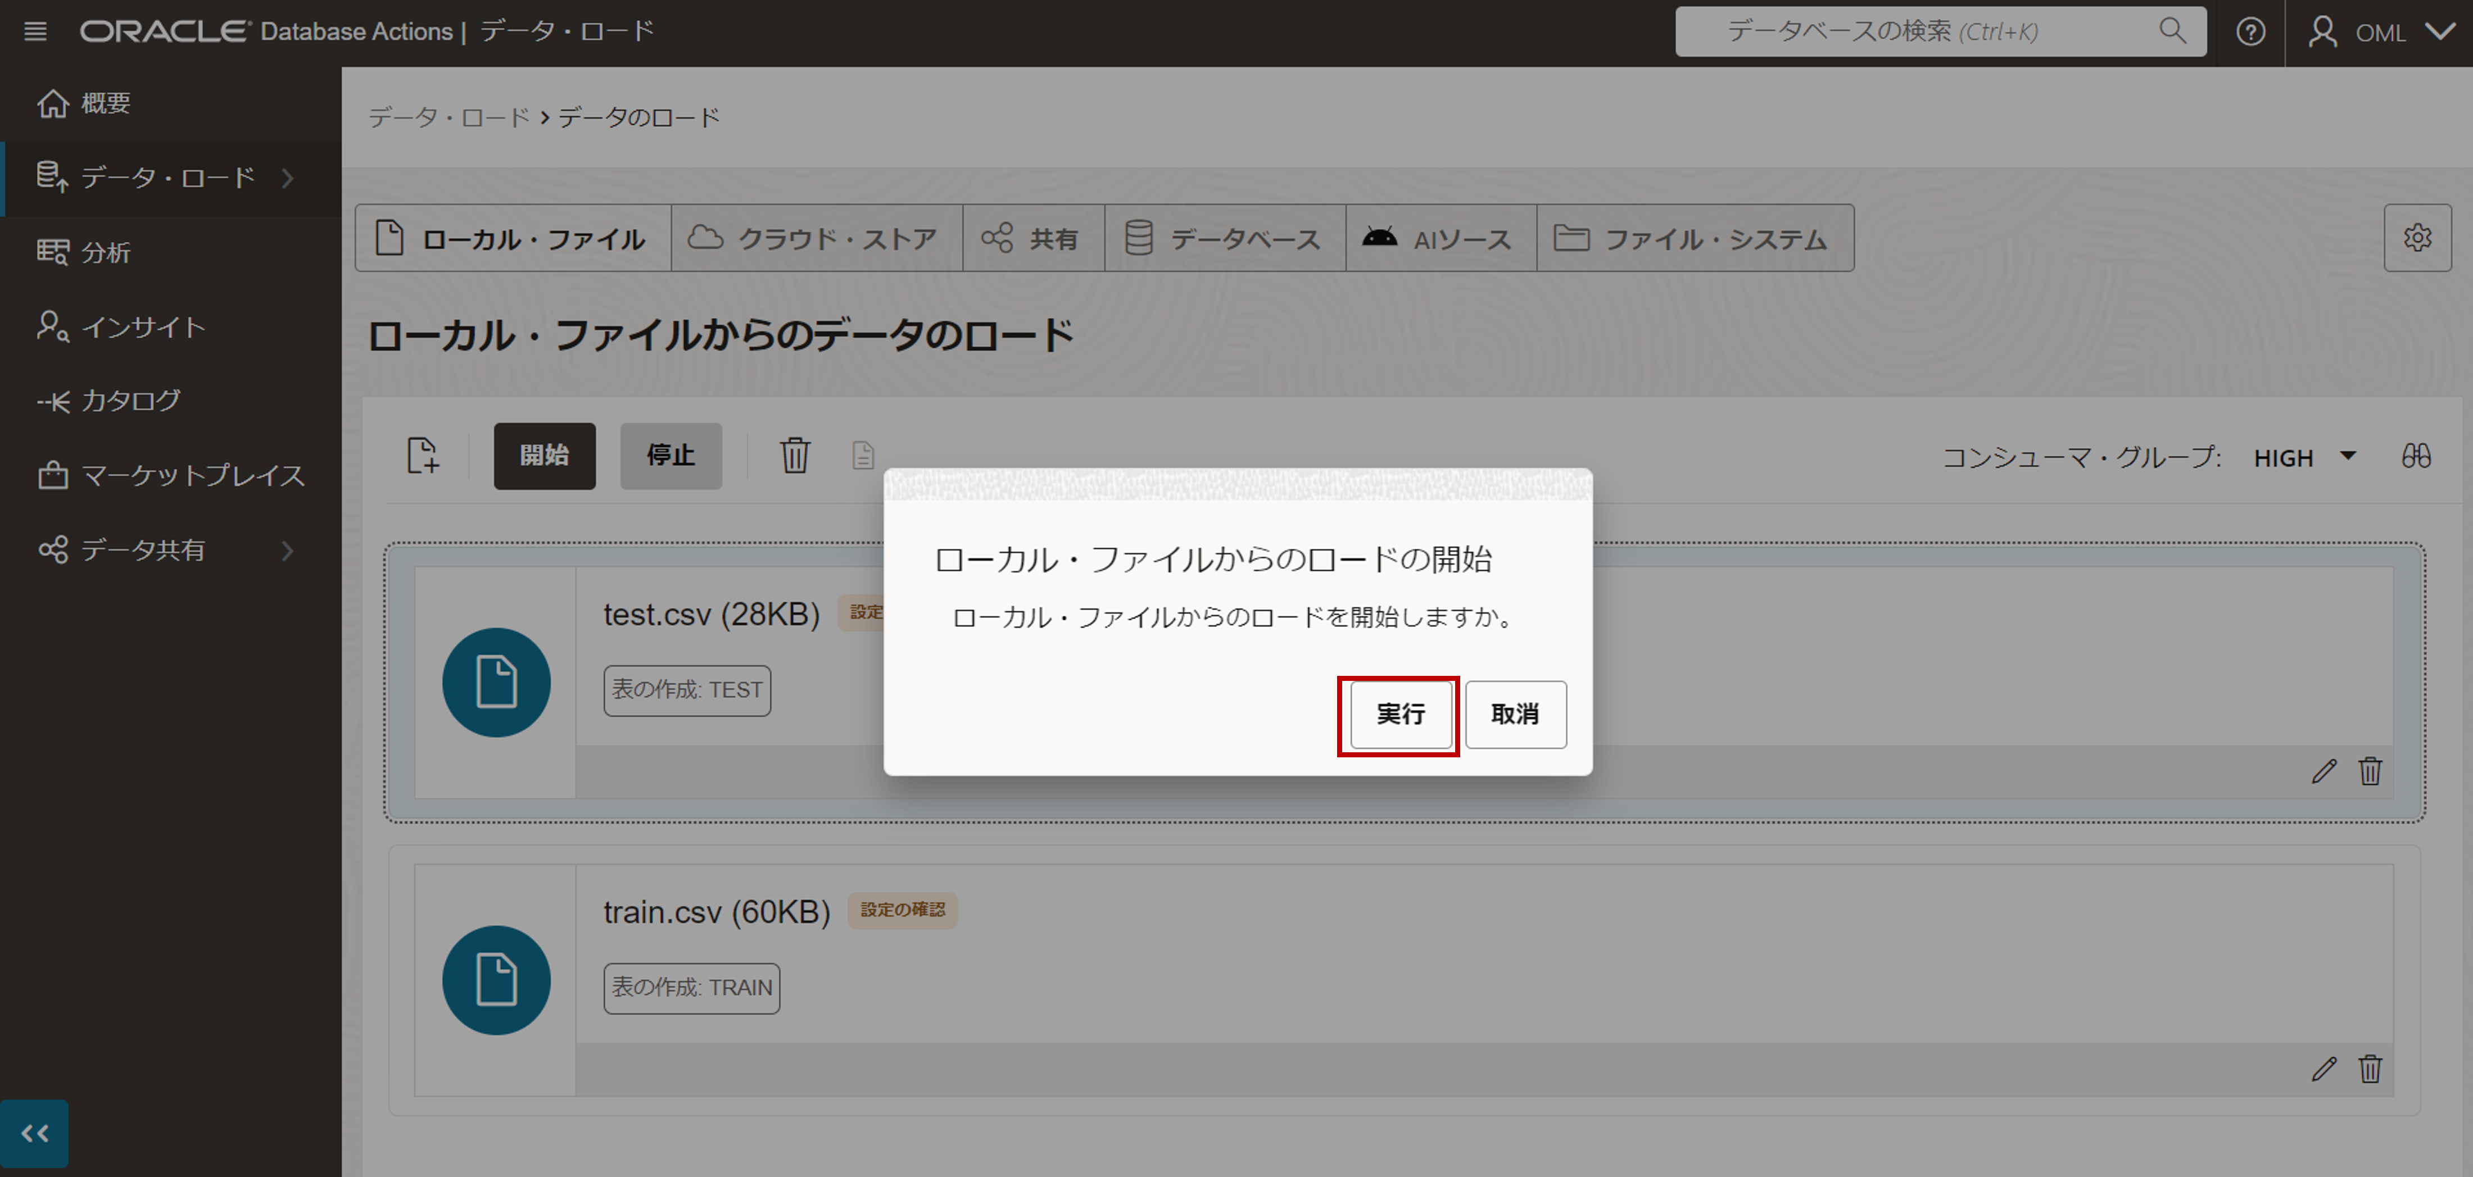2473x1177 pixels.
Task: Open the hamburger navigation menu icon
Action: click(x=35, y=31)
